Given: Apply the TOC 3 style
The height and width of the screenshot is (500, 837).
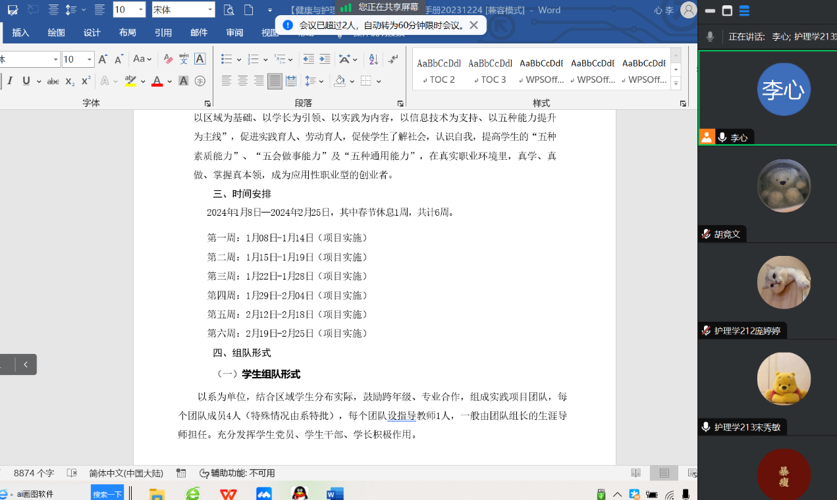Looking at the screenshot, I should (490, 71).
